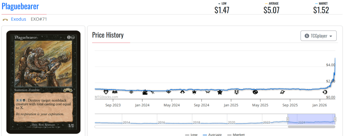Click the castle-shaped set marker on chart

(x=145, y=92)
